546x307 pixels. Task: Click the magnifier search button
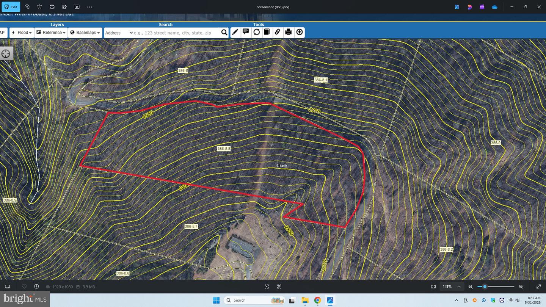[x=224, y=33]
